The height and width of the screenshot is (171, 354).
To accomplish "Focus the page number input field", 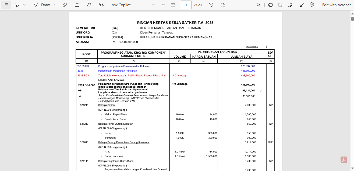I will tap(186, 5).
